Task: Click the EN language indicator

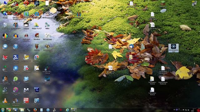Action: pyautogui.click(x=174, y=110)
